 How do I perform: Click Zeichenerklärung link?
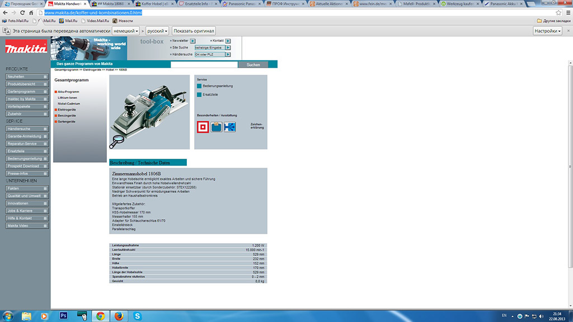click(x=257, y=126)
